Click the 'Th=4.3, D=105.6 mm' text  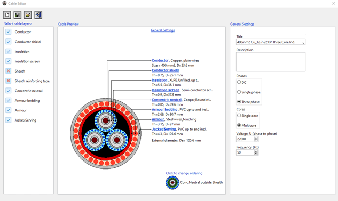167,134
